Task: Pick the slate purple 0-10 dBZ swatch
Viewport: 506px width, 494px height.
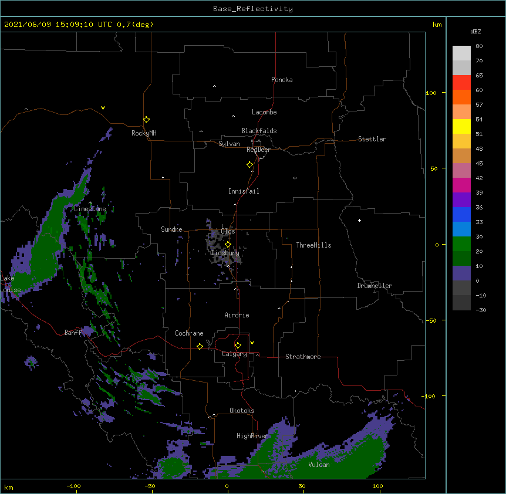Action: pos(461,273)
